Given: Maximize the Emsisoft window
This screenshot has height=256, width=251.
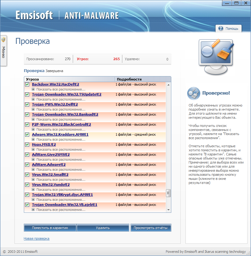Looking at the screenshot, I should pos(236,3).
